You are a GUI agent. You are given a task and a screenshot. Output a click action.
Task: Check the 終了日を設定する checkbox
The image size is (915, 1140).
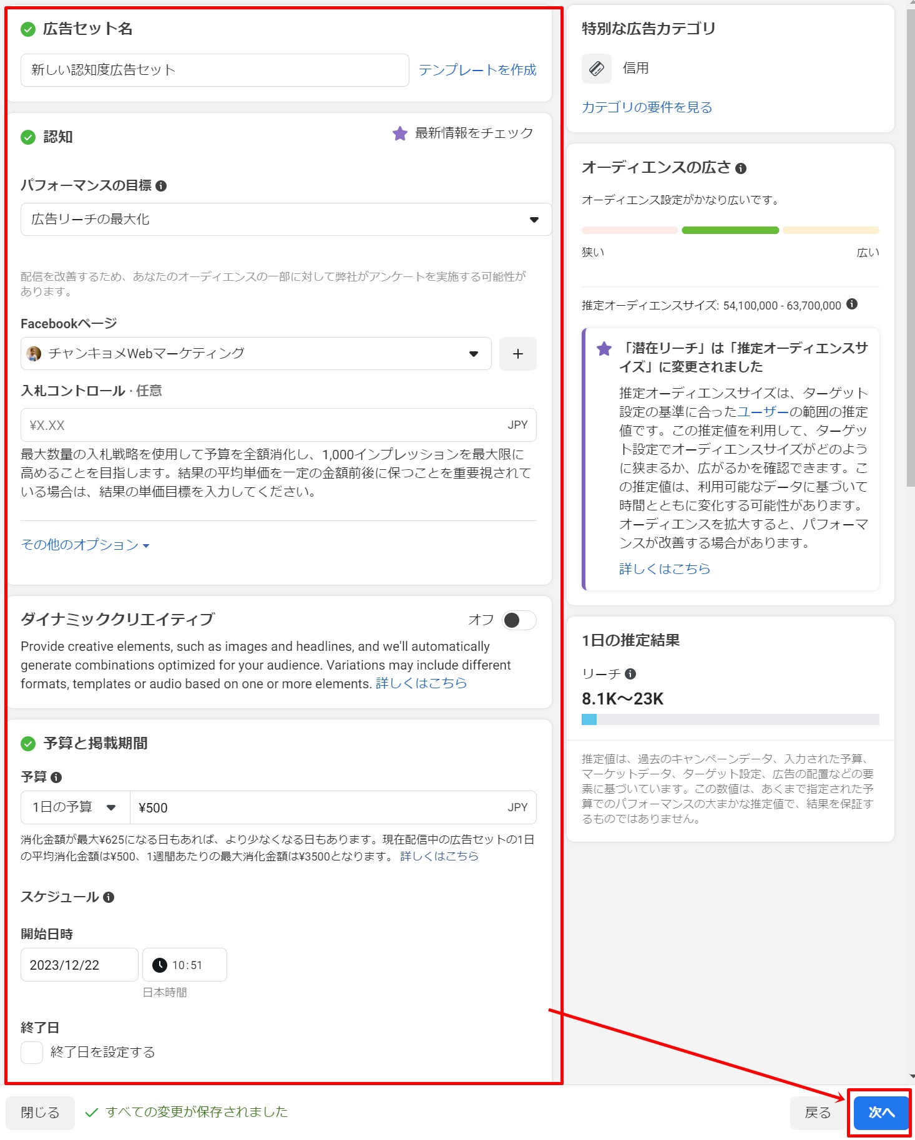(32, 1052)
